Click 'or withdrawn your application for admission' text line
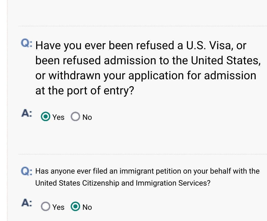This screenshot has width=267, height=221. coord(146,75)
